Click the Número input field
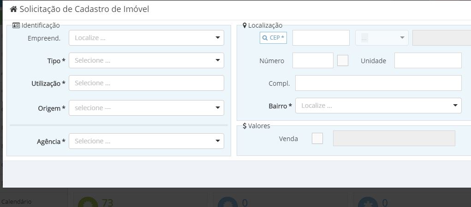 click(x=313, y=60)
